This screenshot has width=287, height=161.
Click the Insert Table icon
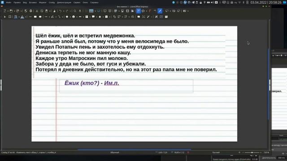[x=116, y=11]
